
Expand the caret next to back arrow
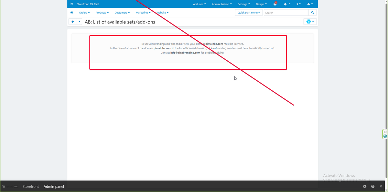pos(79,22)
